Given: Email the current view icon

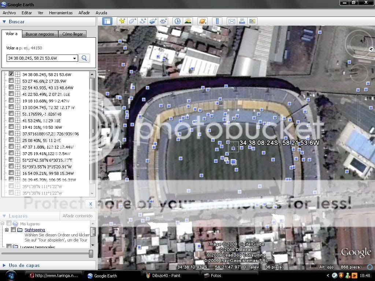Looking at the screenshot, I should 231,21.
